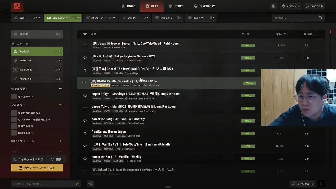This screenshot has width=336, height=189.
Task: Show おきにいり favorite servers
Action: 168,18
